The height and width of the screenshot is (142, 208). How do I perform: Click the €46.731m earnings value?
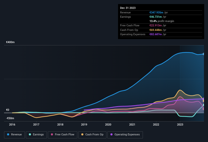(156, 17)
